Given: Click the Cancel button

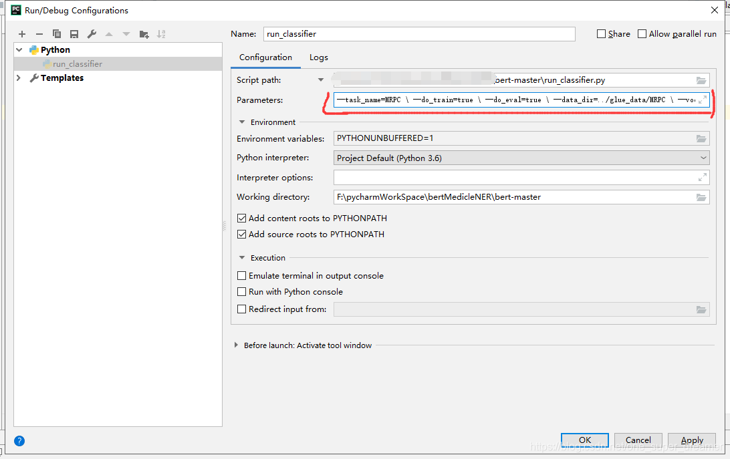Looking at the screenshot, I should click(638, 440).
